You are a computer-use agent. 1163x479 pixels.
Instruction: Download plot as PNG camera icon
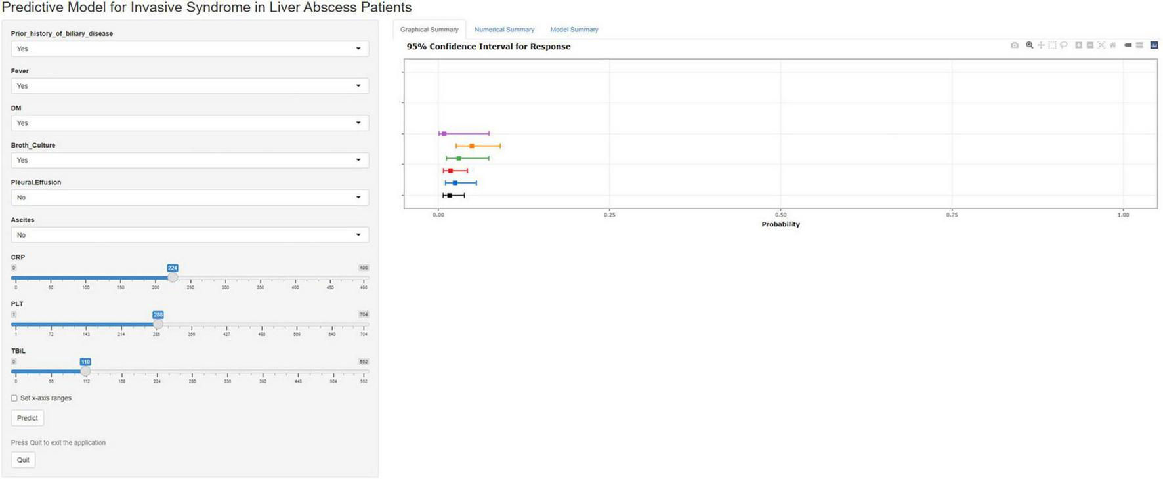coord(1015,45)
